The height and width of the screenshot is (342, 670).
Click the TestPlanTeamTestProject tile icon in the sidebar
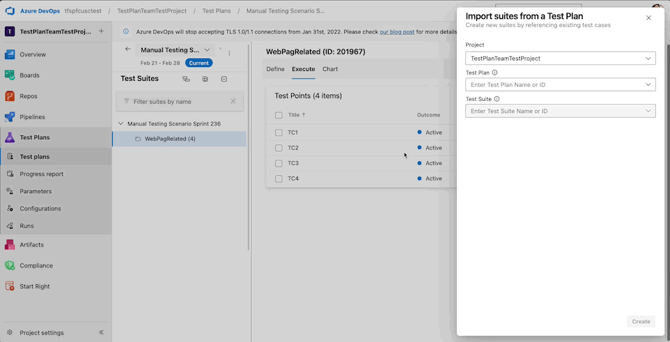pyautogui.click(x=10, y=31)
